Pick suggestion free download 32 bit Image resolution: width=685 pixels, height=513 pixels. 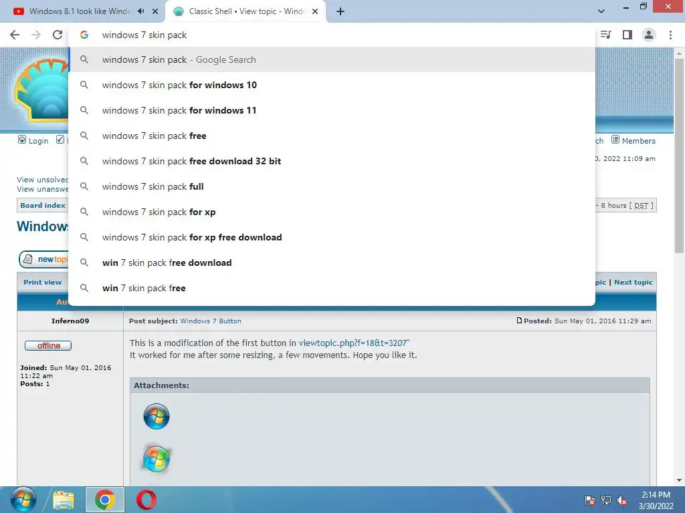click(x=332, y=161)
